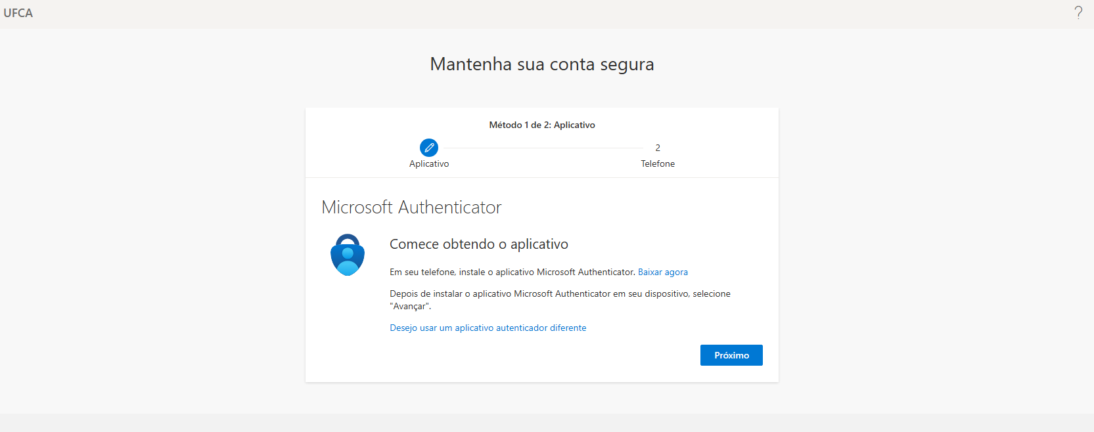Screen dimensions: 1094x432
Task: Click the Microsoft Authenticator lock icon
Action: click(x=348, y=255)
